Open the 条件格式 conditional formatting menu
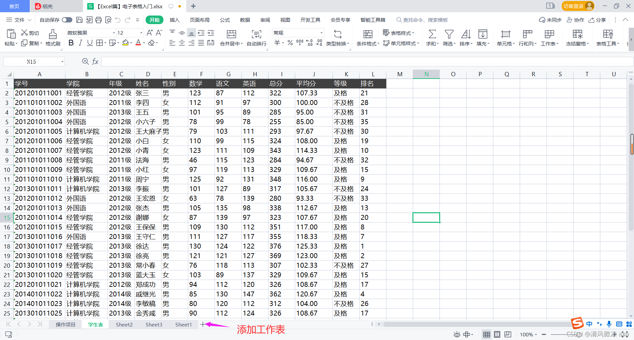 point(368,44)
